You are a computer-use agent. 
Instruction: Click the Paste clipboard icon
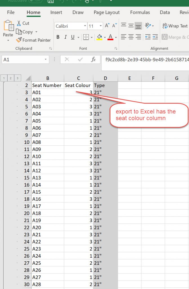(x=8, y=26)
